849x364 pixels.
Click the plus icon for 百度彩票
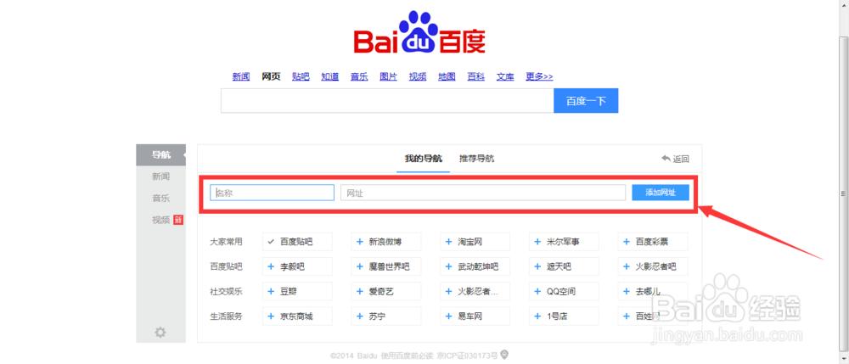pyautogui.click(x=626, y=242)
